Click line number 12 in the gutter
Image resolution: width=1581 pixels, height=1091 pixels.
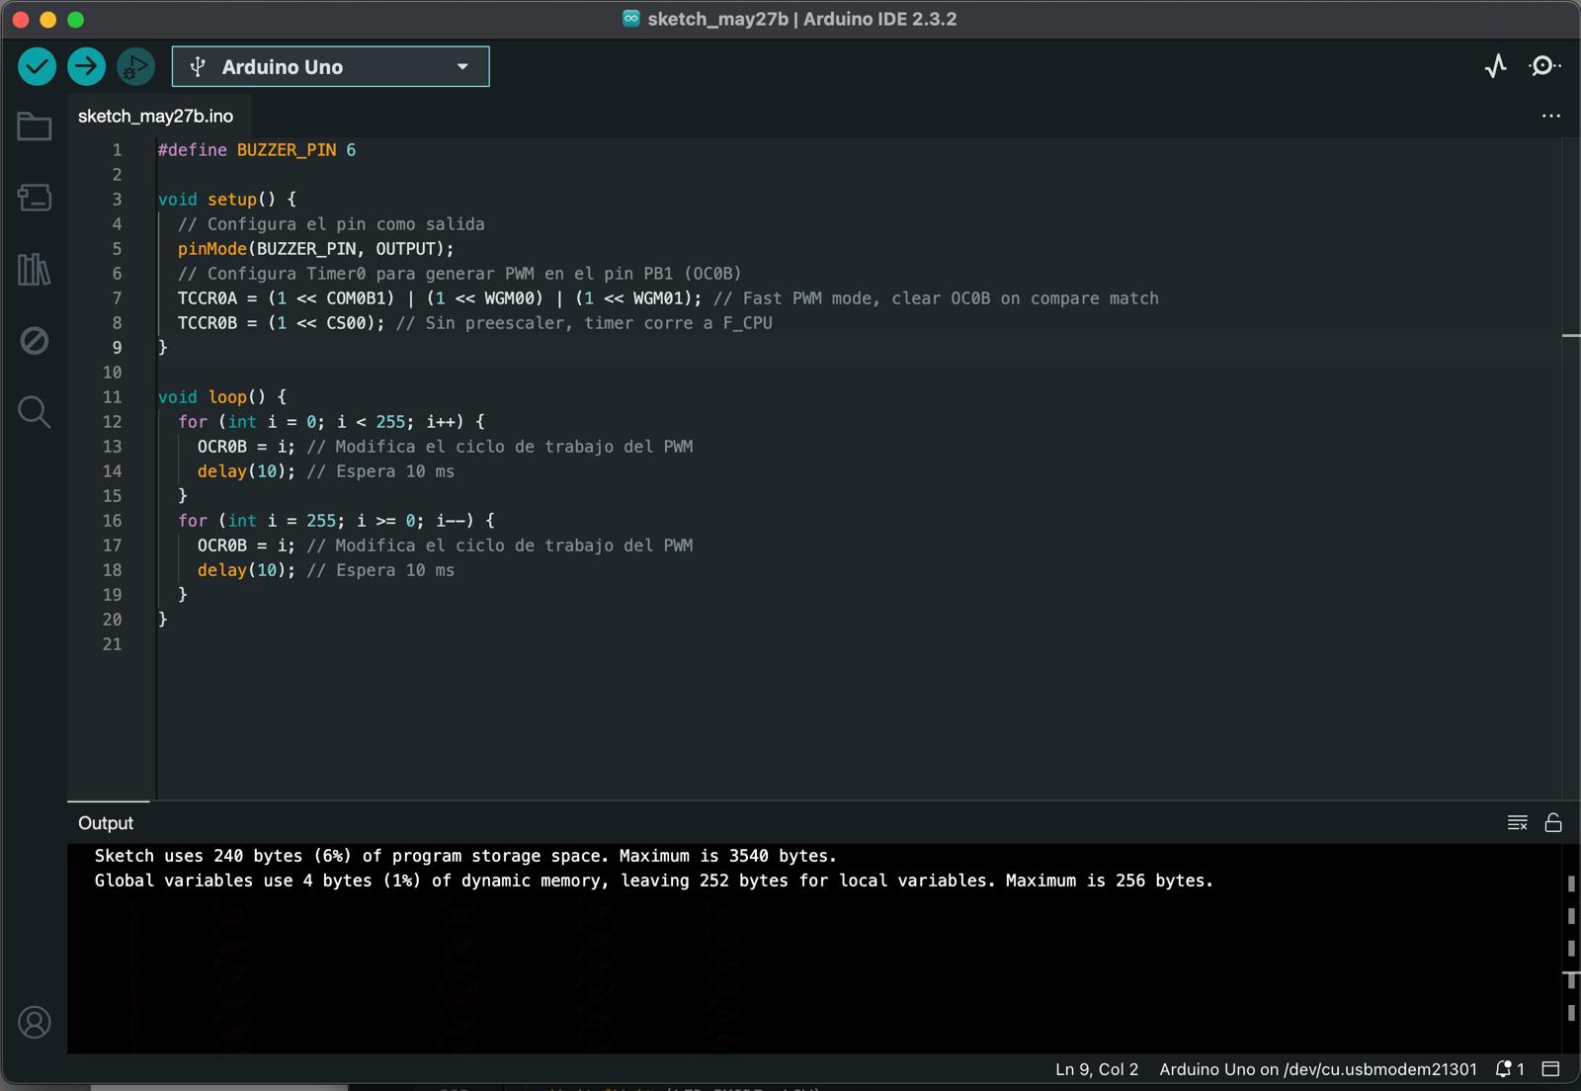[113, 422]
